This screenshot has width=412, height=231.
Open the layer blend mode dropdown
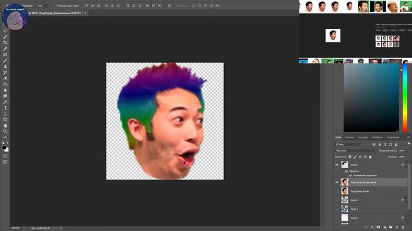tap(356, 151)
